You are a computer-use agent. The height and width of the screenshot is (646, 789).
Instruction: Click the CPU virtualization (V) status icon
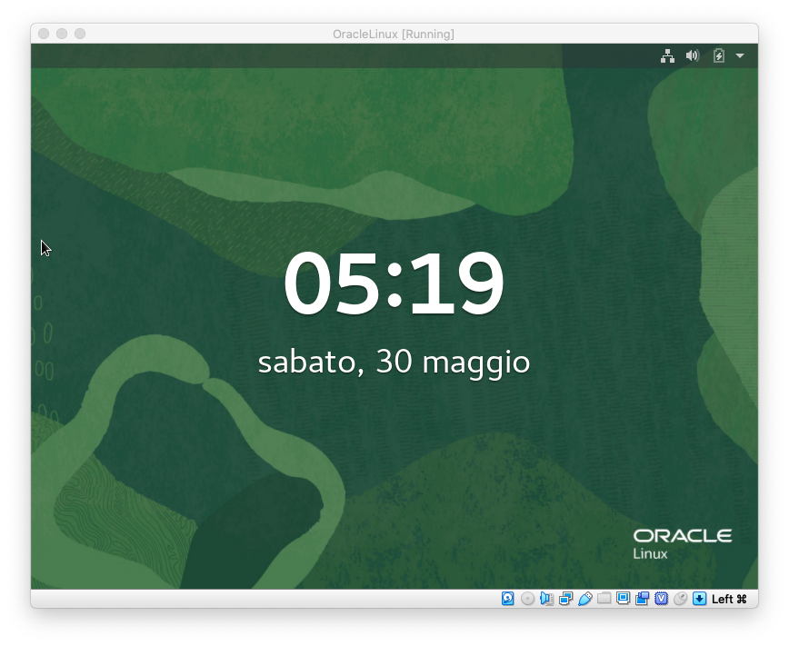click(661, 598)
